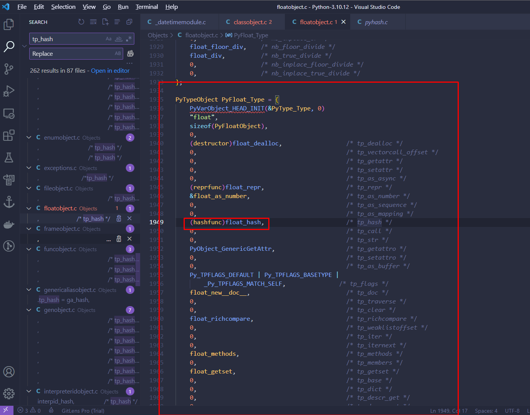The width and height of the screenshot is (530, 415).
Task: Open the Go menu
Action: 107,7
